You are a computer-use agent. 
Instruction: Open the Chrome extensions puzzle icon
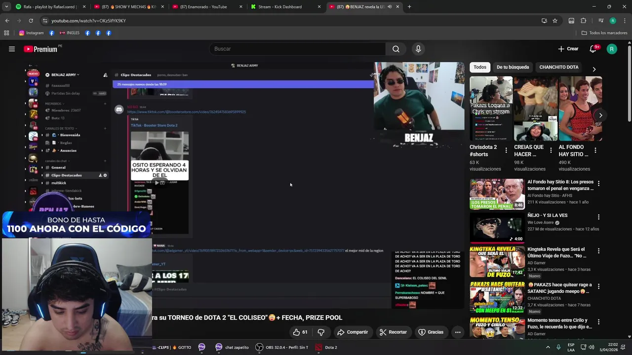[583, 21]
